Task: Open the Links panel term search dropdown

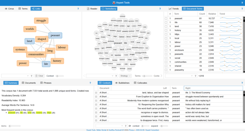Action: point(28,76)
